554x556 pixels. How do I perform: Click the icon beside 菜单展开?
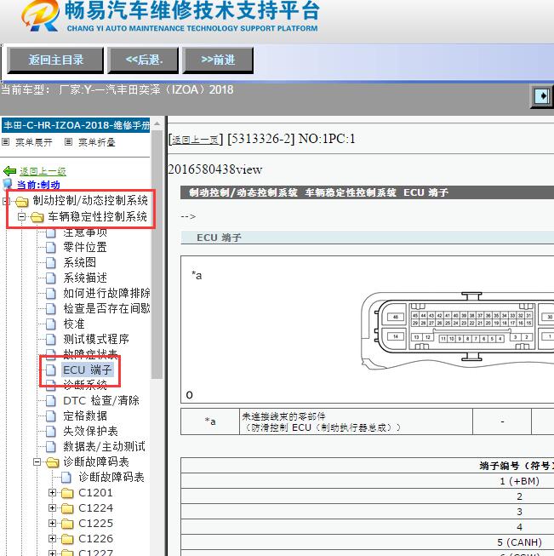[x=5, y=142]
